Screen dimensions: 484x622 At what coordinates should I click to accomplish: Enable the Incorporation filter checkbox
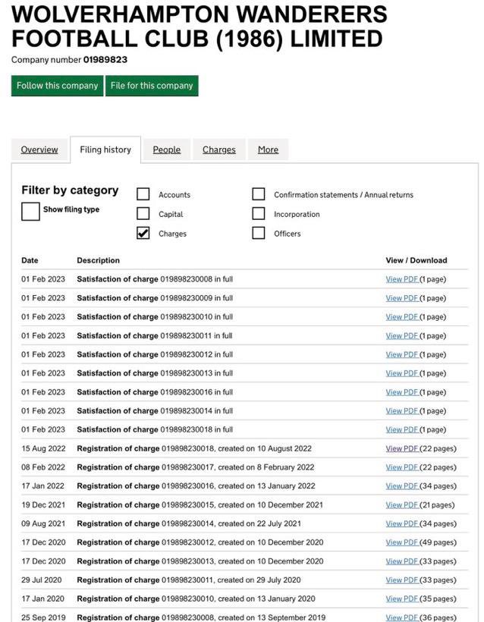258,213
